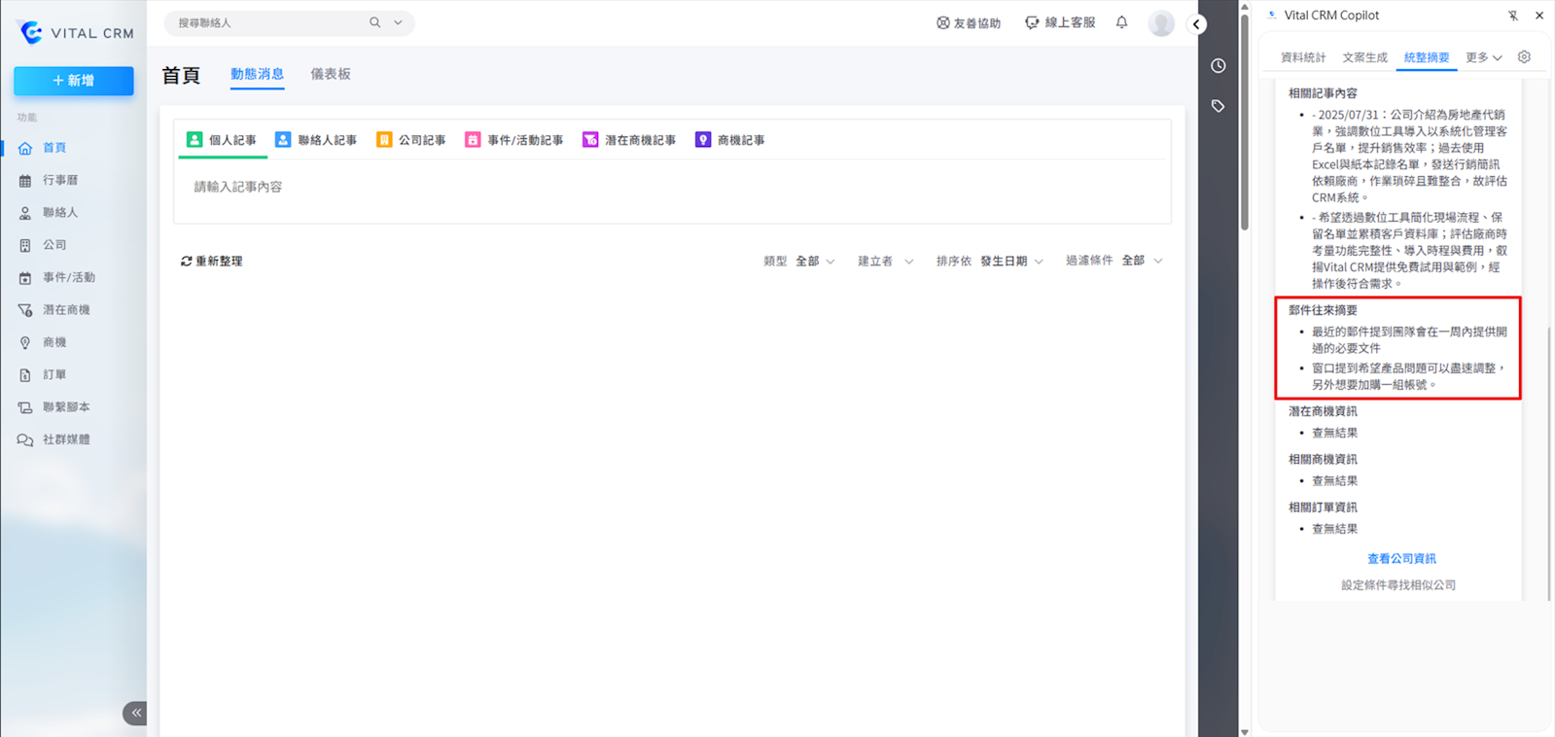Expand the 更多 menu in Copilot
The height and width of the screenshot is (737, 1555).
[x=1484, y=57]
